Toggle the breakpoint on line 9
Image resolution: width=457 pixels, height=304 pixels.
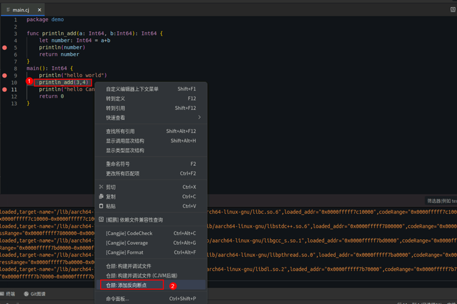click(x=4, y=76)
